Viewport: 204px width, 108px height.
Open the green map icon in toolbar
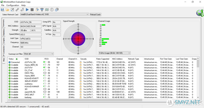pos(47,10)
